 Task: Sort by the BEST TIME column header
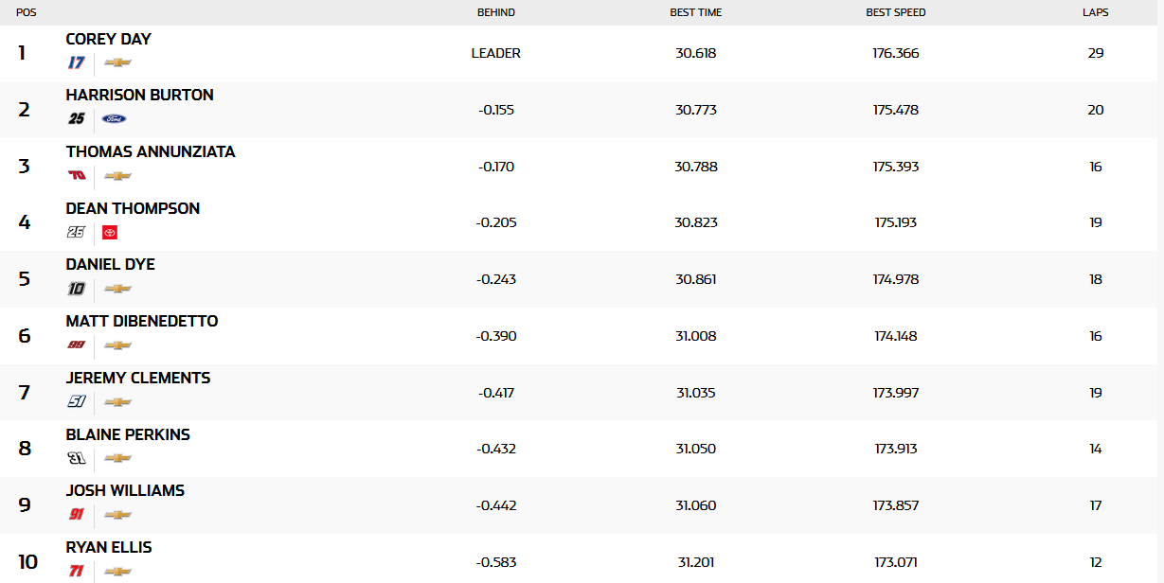coord(696,12)
